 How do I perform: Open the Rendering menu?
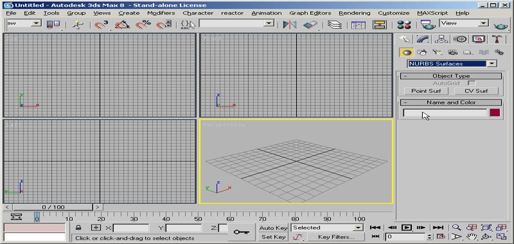354,13
